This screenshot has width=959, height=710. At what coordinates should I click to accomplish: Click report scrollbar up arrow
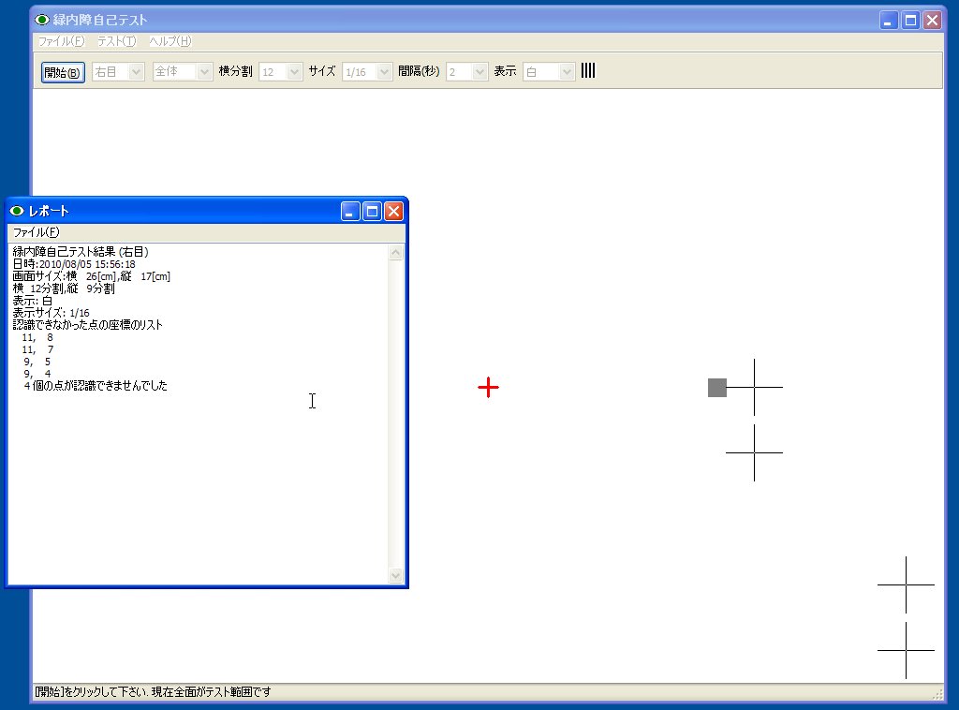click(396, 252)
